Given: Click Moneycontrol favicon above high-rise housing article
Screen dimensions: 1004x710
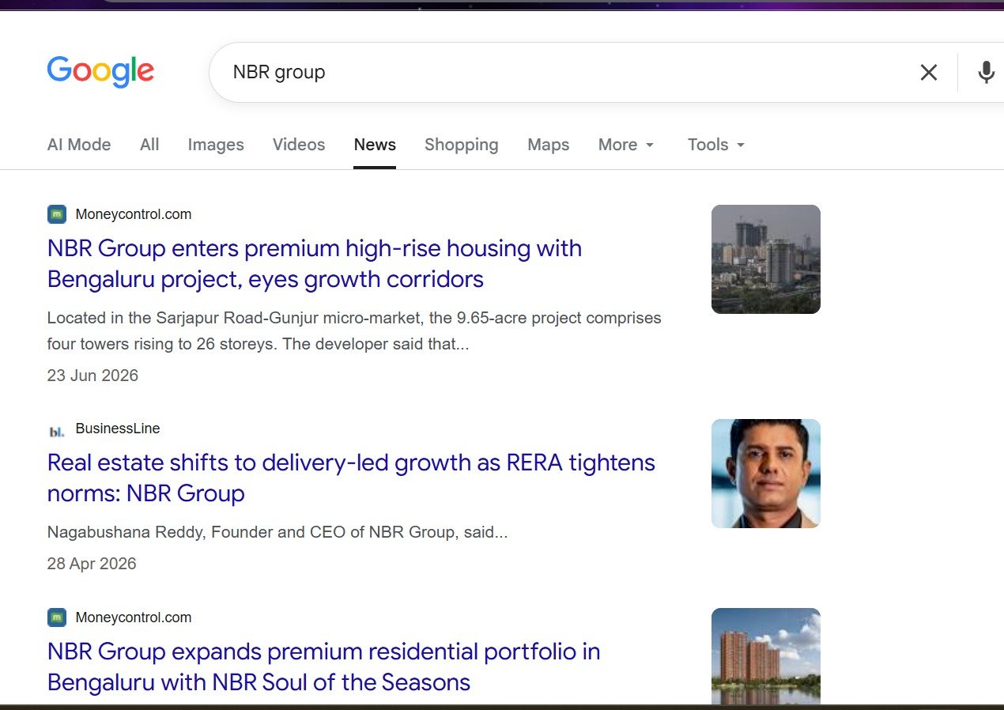Looking at the screenshot, I should coord(57,214).
